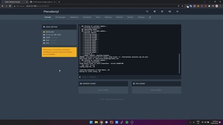The image size is (223, 125).
Task: Click the external link icon beside Settings
Action: tap(150, 17)
